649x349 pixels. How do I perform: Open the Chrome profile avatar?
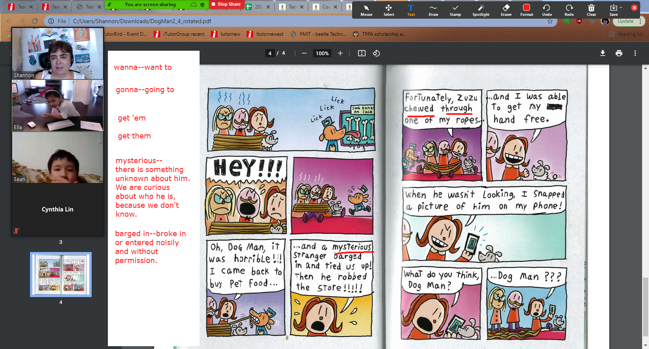(605, 21)
